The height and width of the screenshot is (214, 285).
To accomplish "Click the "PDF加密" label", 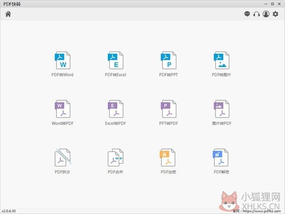I will (x=168, y=172).
